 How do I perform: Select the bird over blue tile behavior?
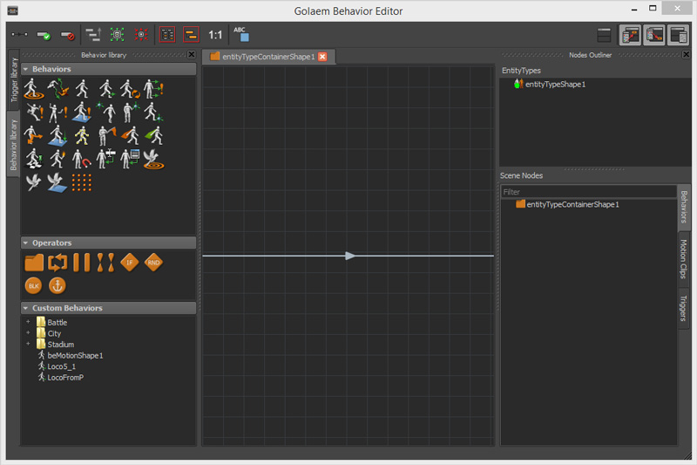coord(58,182)
